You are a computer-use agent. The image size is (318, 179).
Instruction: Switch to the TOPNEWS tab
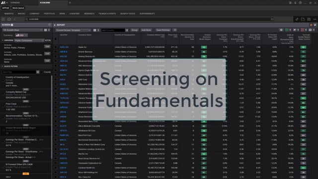click(x=15, y=2)
